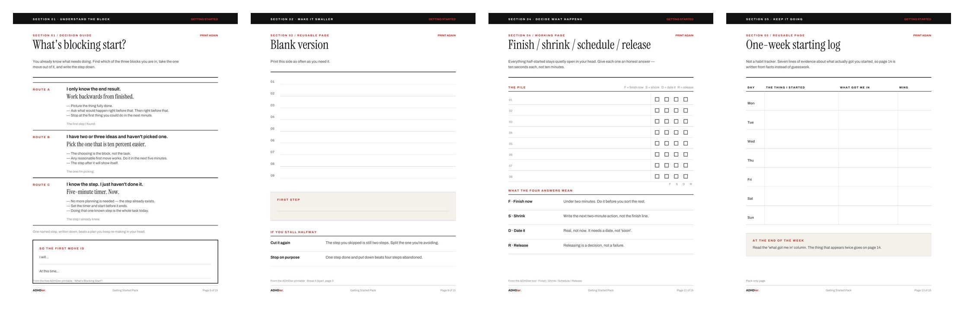Screen dimensions: 964x316
Task: Click the 'Route C' label
Action: point(41,185)
